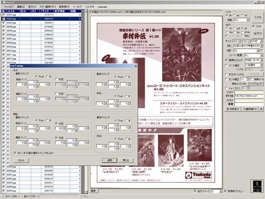Click the 閉じる button in trimming dialog
265x199 pixels.
[x=126, y=160]
